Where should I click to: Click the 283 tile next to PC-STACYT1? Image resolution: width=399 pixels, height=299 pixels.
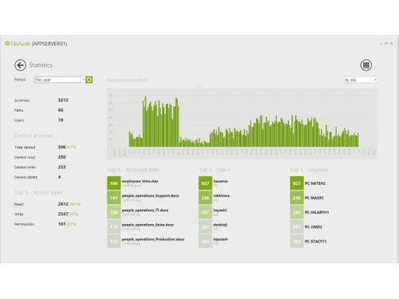coord(297,242)
